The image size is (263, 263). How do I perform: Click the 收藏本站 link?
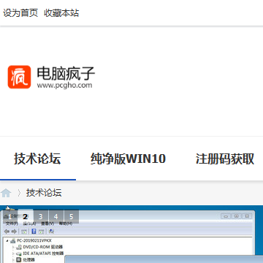(61, 13)
